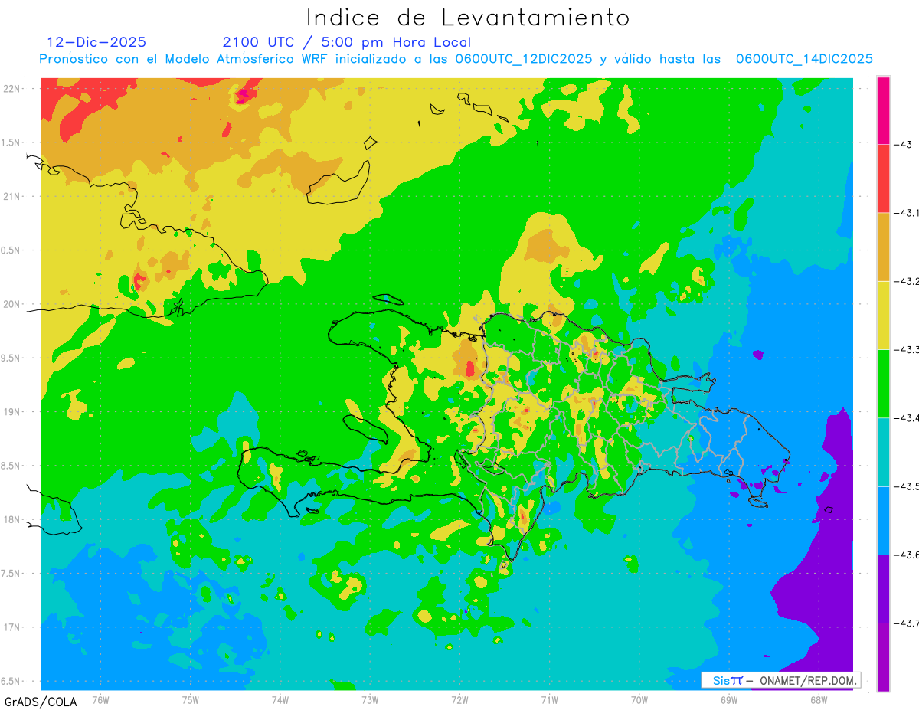Click the legend value '-43.6'
Image resolution: width=919 pixels, height=710 pixels.
pos(907,555)
